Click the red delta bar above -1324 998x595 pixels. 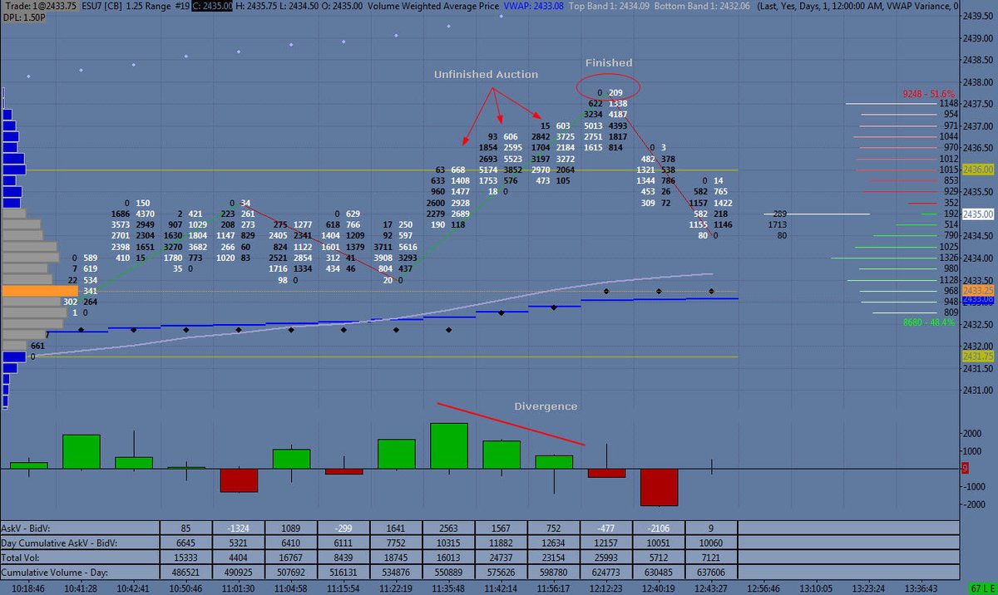pos(239,480)
